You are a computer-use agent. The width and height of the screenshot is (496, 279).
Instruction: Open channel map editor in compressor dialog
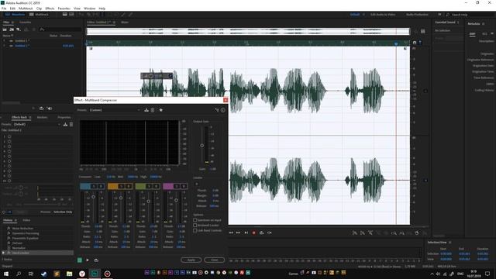pos(217,110)
